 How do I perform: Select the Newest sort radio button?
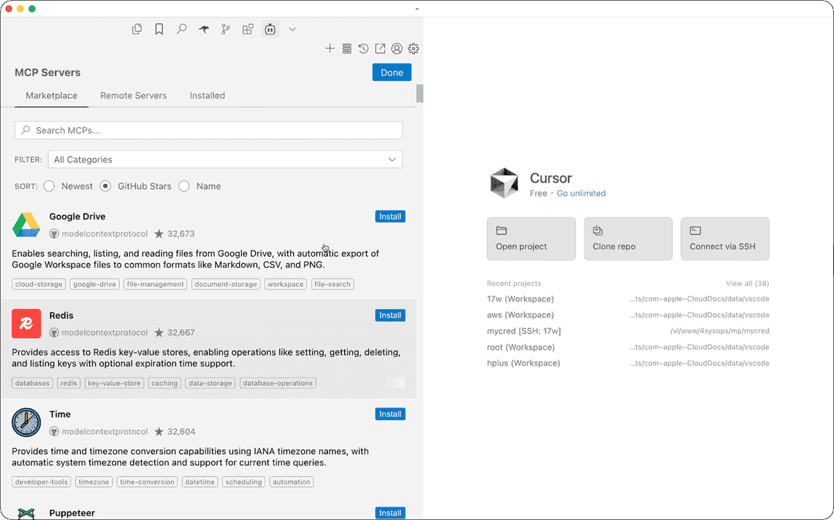(49, 186)
